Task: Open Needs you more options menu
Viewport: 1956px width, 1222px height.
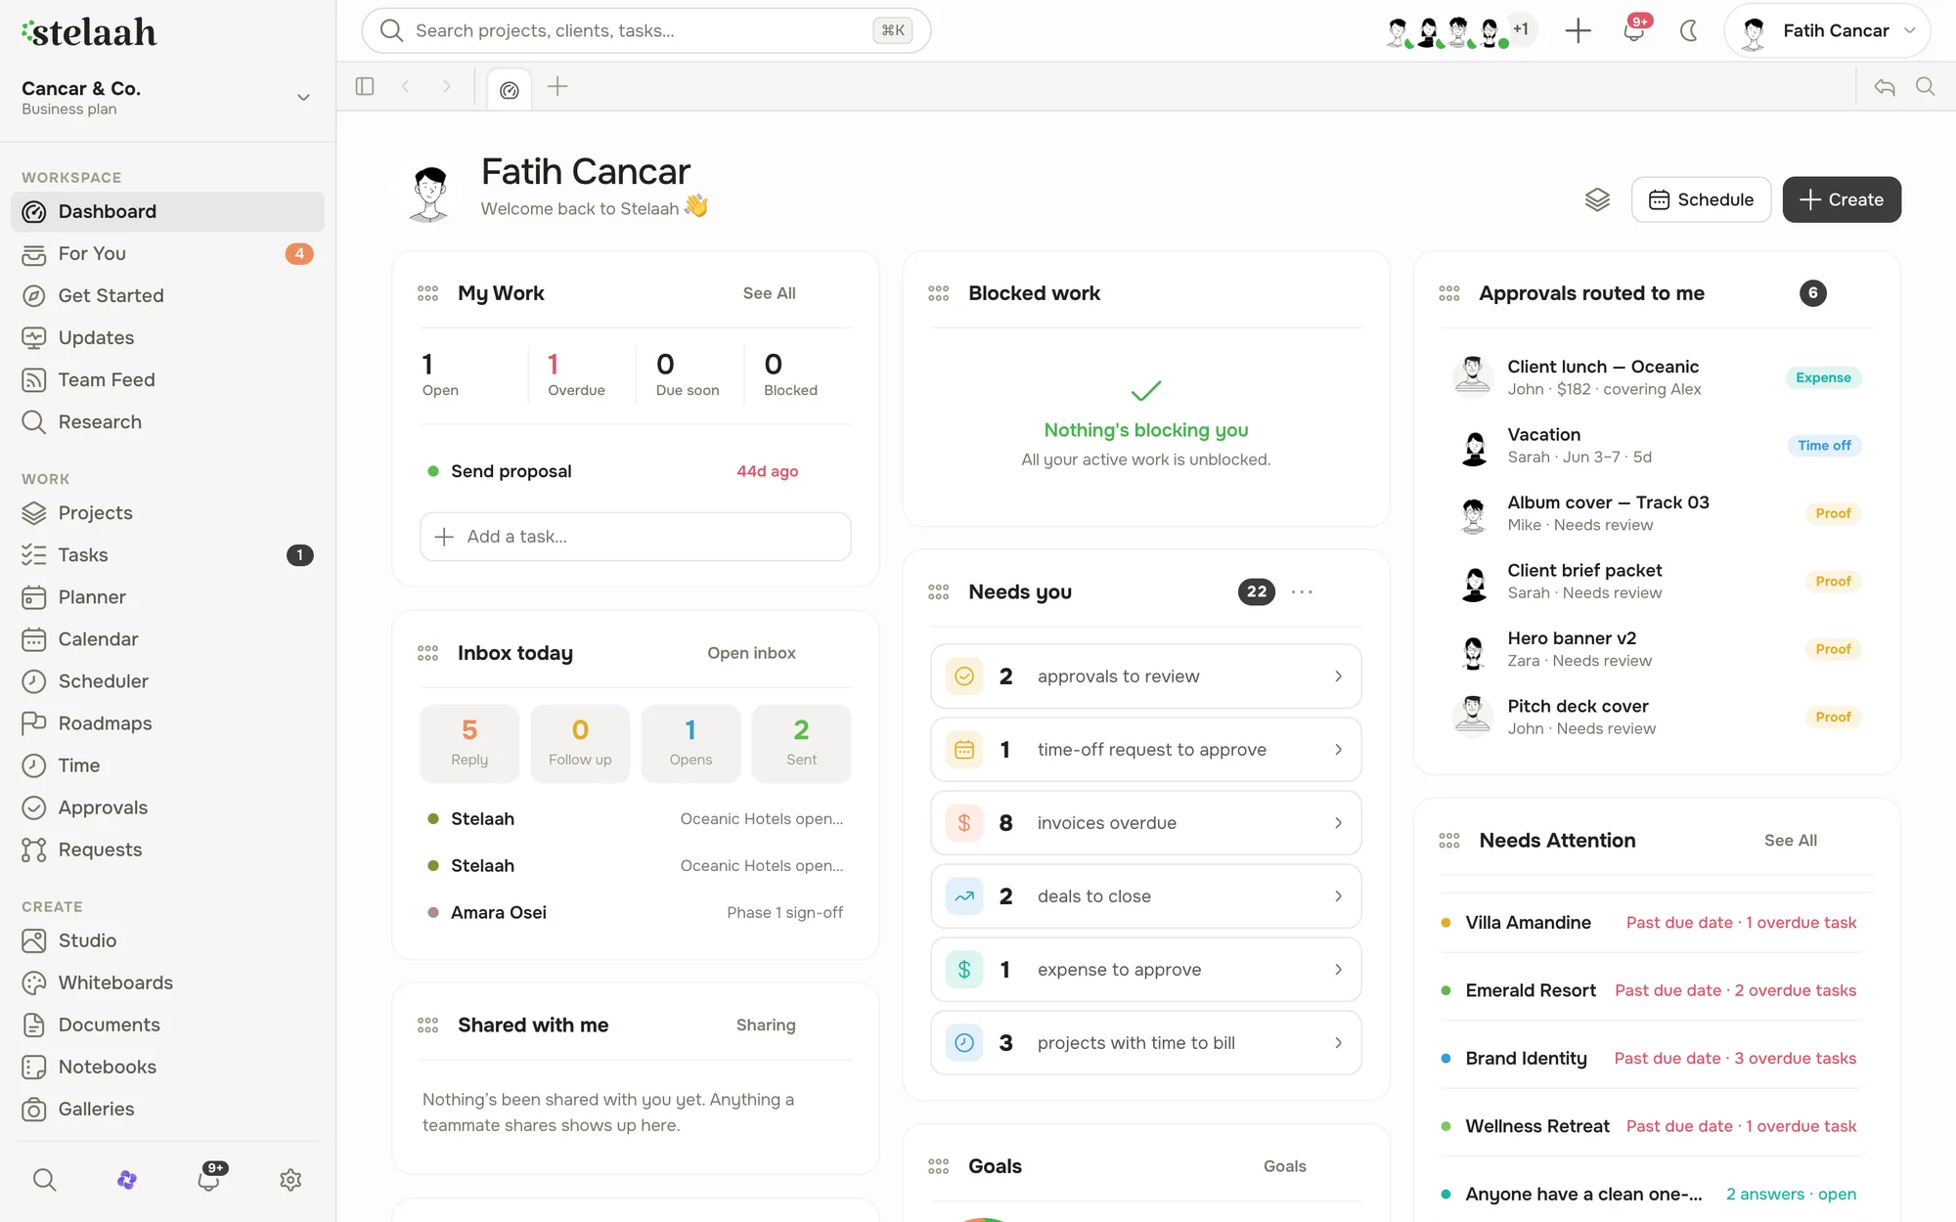Action: (x=1302, y=591)
